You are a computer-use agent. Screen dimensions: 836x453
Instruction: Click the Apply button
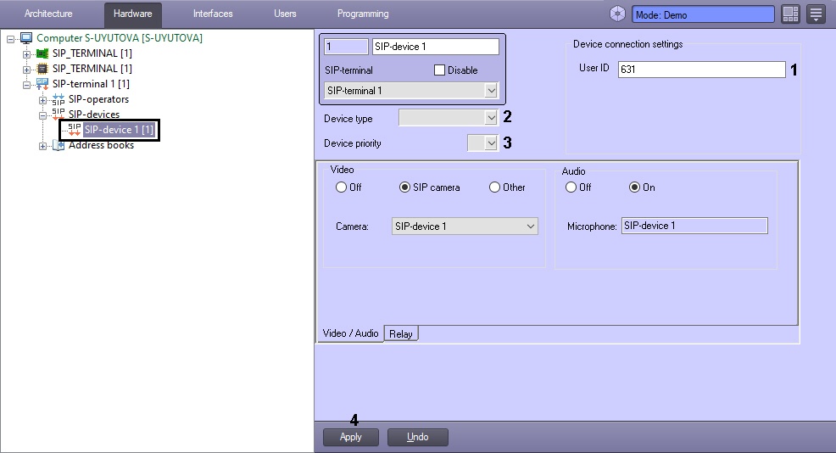(x=351, y=437)
